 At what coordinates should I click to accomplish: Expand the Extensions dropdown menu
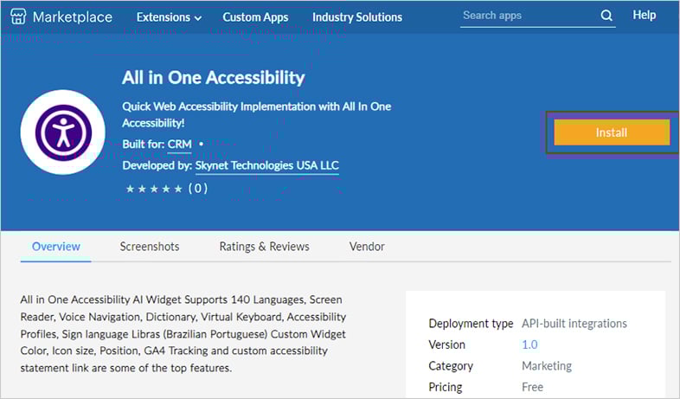pyautogui.click(x=169, y=17)
